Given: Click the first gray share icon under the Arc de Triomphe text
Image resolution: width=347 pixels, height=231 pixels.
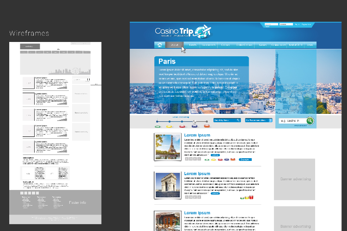Looking at the screenshot, I should [187, 197].
